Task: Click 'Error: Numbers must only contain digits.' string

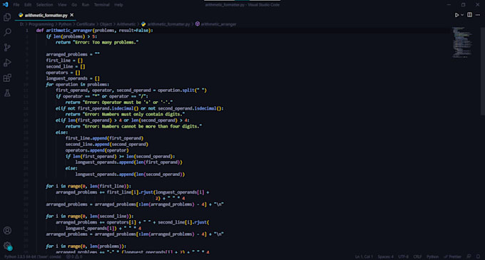Action: [133, 114]
